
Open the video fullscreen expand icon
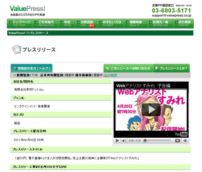point(178,141)
